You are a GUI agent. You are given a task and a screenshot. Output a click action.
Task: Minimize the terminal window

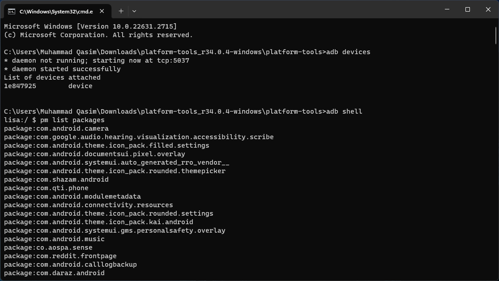pos(447,10)
